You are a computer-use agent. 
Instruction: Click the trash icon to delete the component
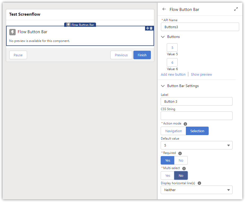[x=151, y=28]
